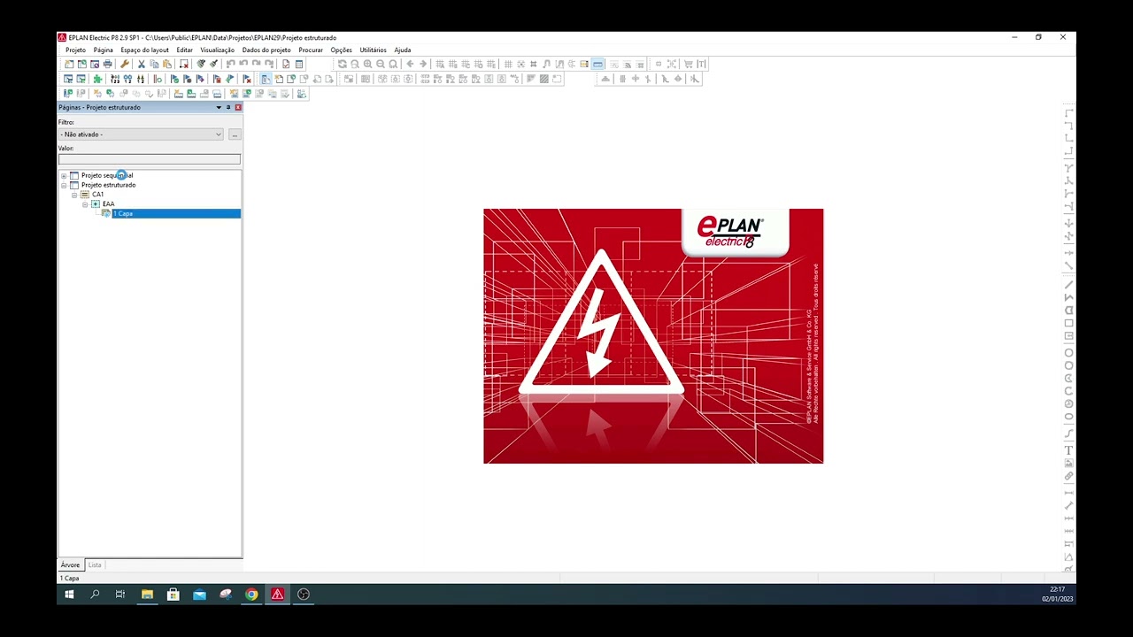Click the connection numbering 123 icon

(115, 79)
